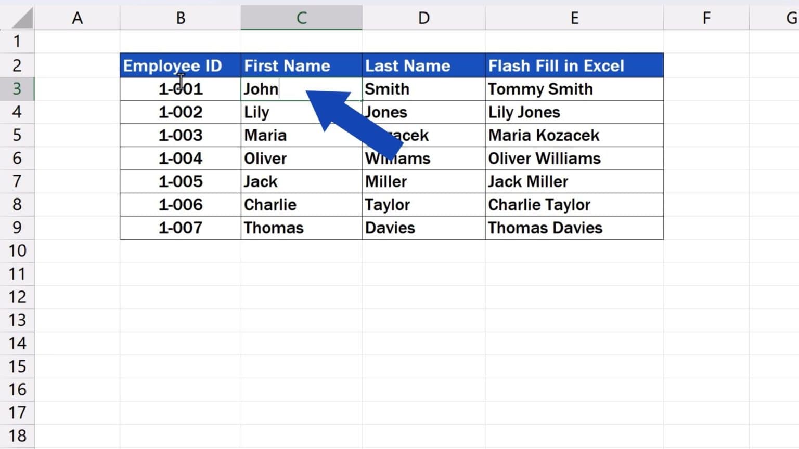Screen dimensions: 799x449
Task: Select the cell containing 1-001
Action: pos(179,89)
